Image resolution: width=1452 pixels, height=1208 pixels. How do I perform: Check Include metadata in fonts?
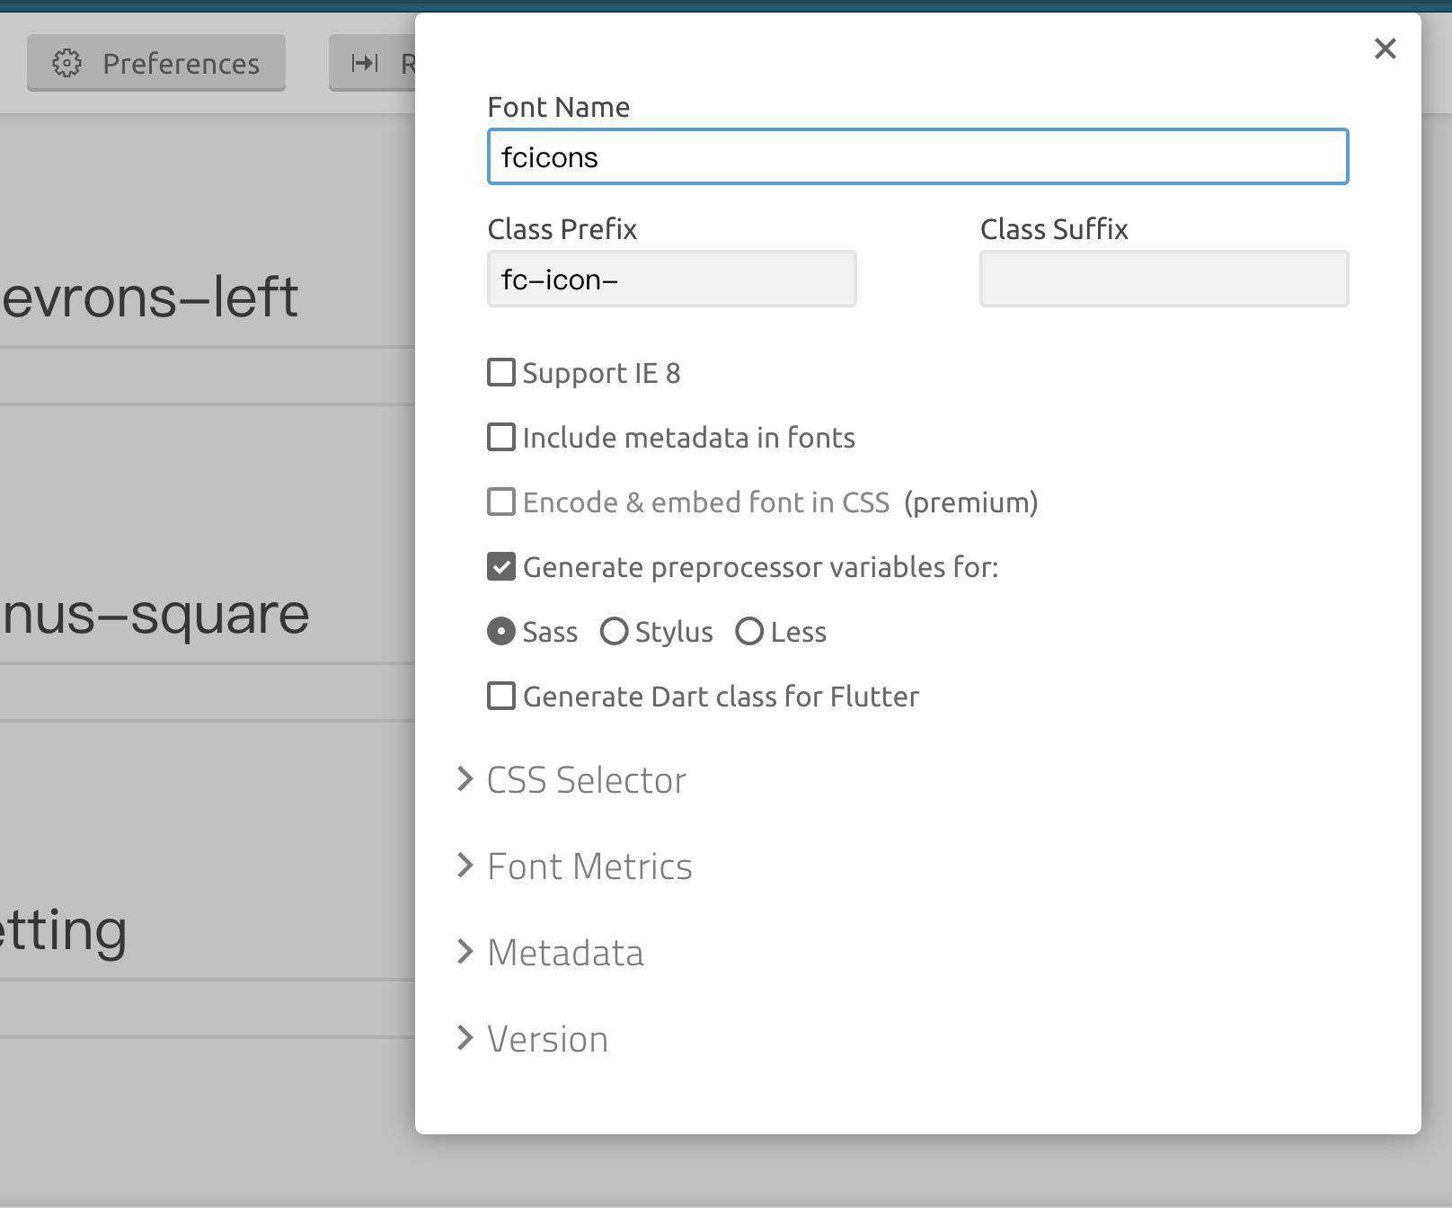(501, 437)
